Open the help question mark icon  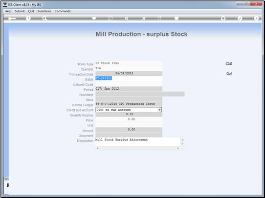tap(28, 19)
